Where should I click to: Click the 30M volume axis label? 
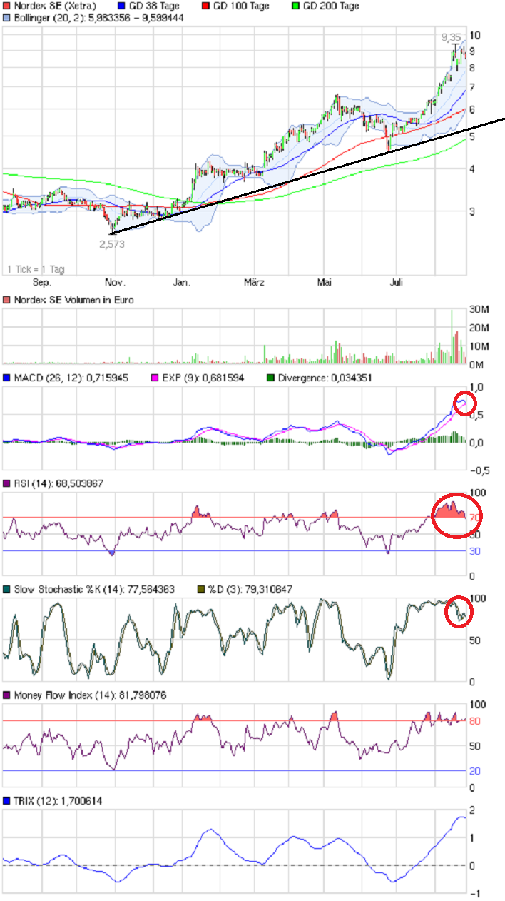pyautogui.click(x=478, y=309)
